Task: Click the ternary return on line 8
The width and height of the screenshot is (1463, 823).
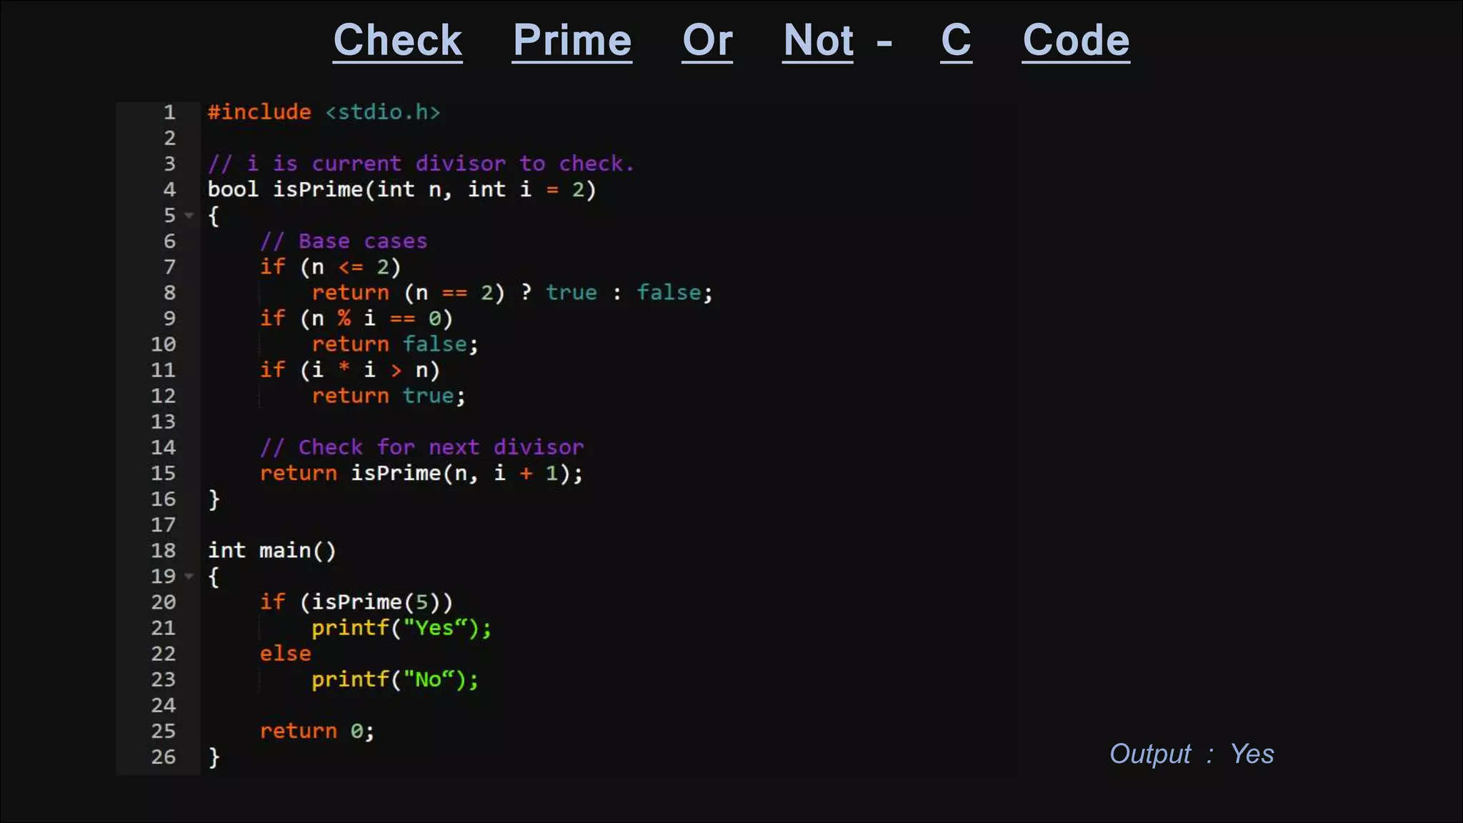Action: pyautogui.click(x=512, y=293)
